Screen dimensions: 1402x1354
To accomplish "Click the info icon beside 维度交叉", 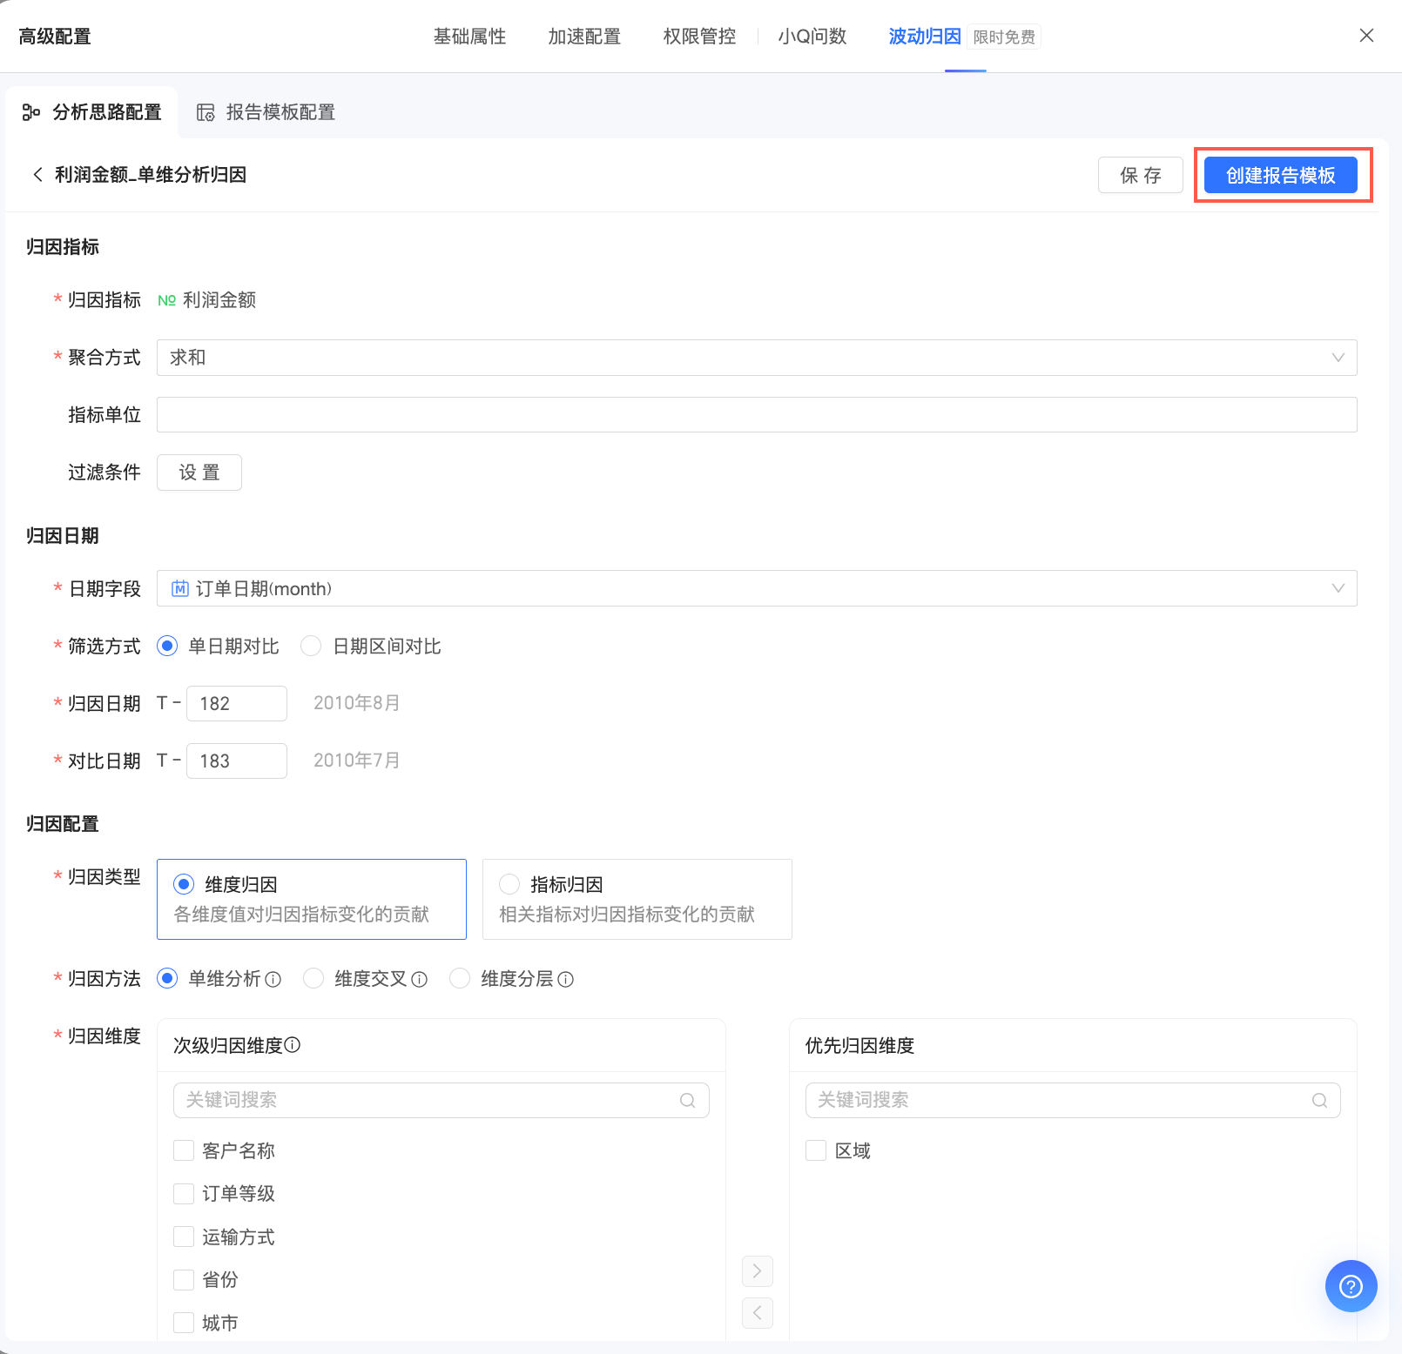I will pyautogui.click(x=419, y=979).
